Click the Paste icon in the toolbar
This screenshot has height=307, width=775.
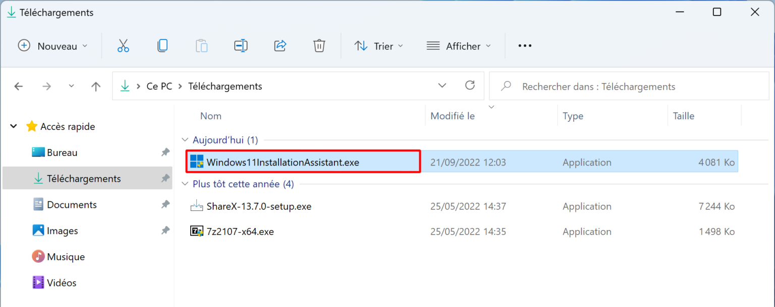pyautogui.click(x=201, y=45)
